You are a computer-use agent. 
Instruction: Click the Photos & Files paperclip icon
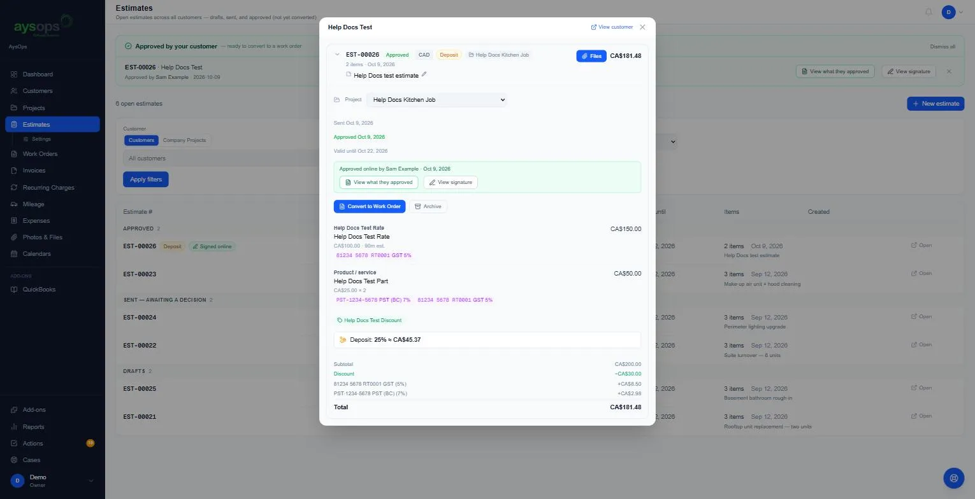click(14, 237)
